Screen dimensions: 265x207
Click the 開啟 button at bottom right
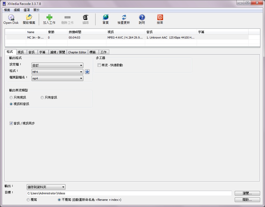coord(247,199)
